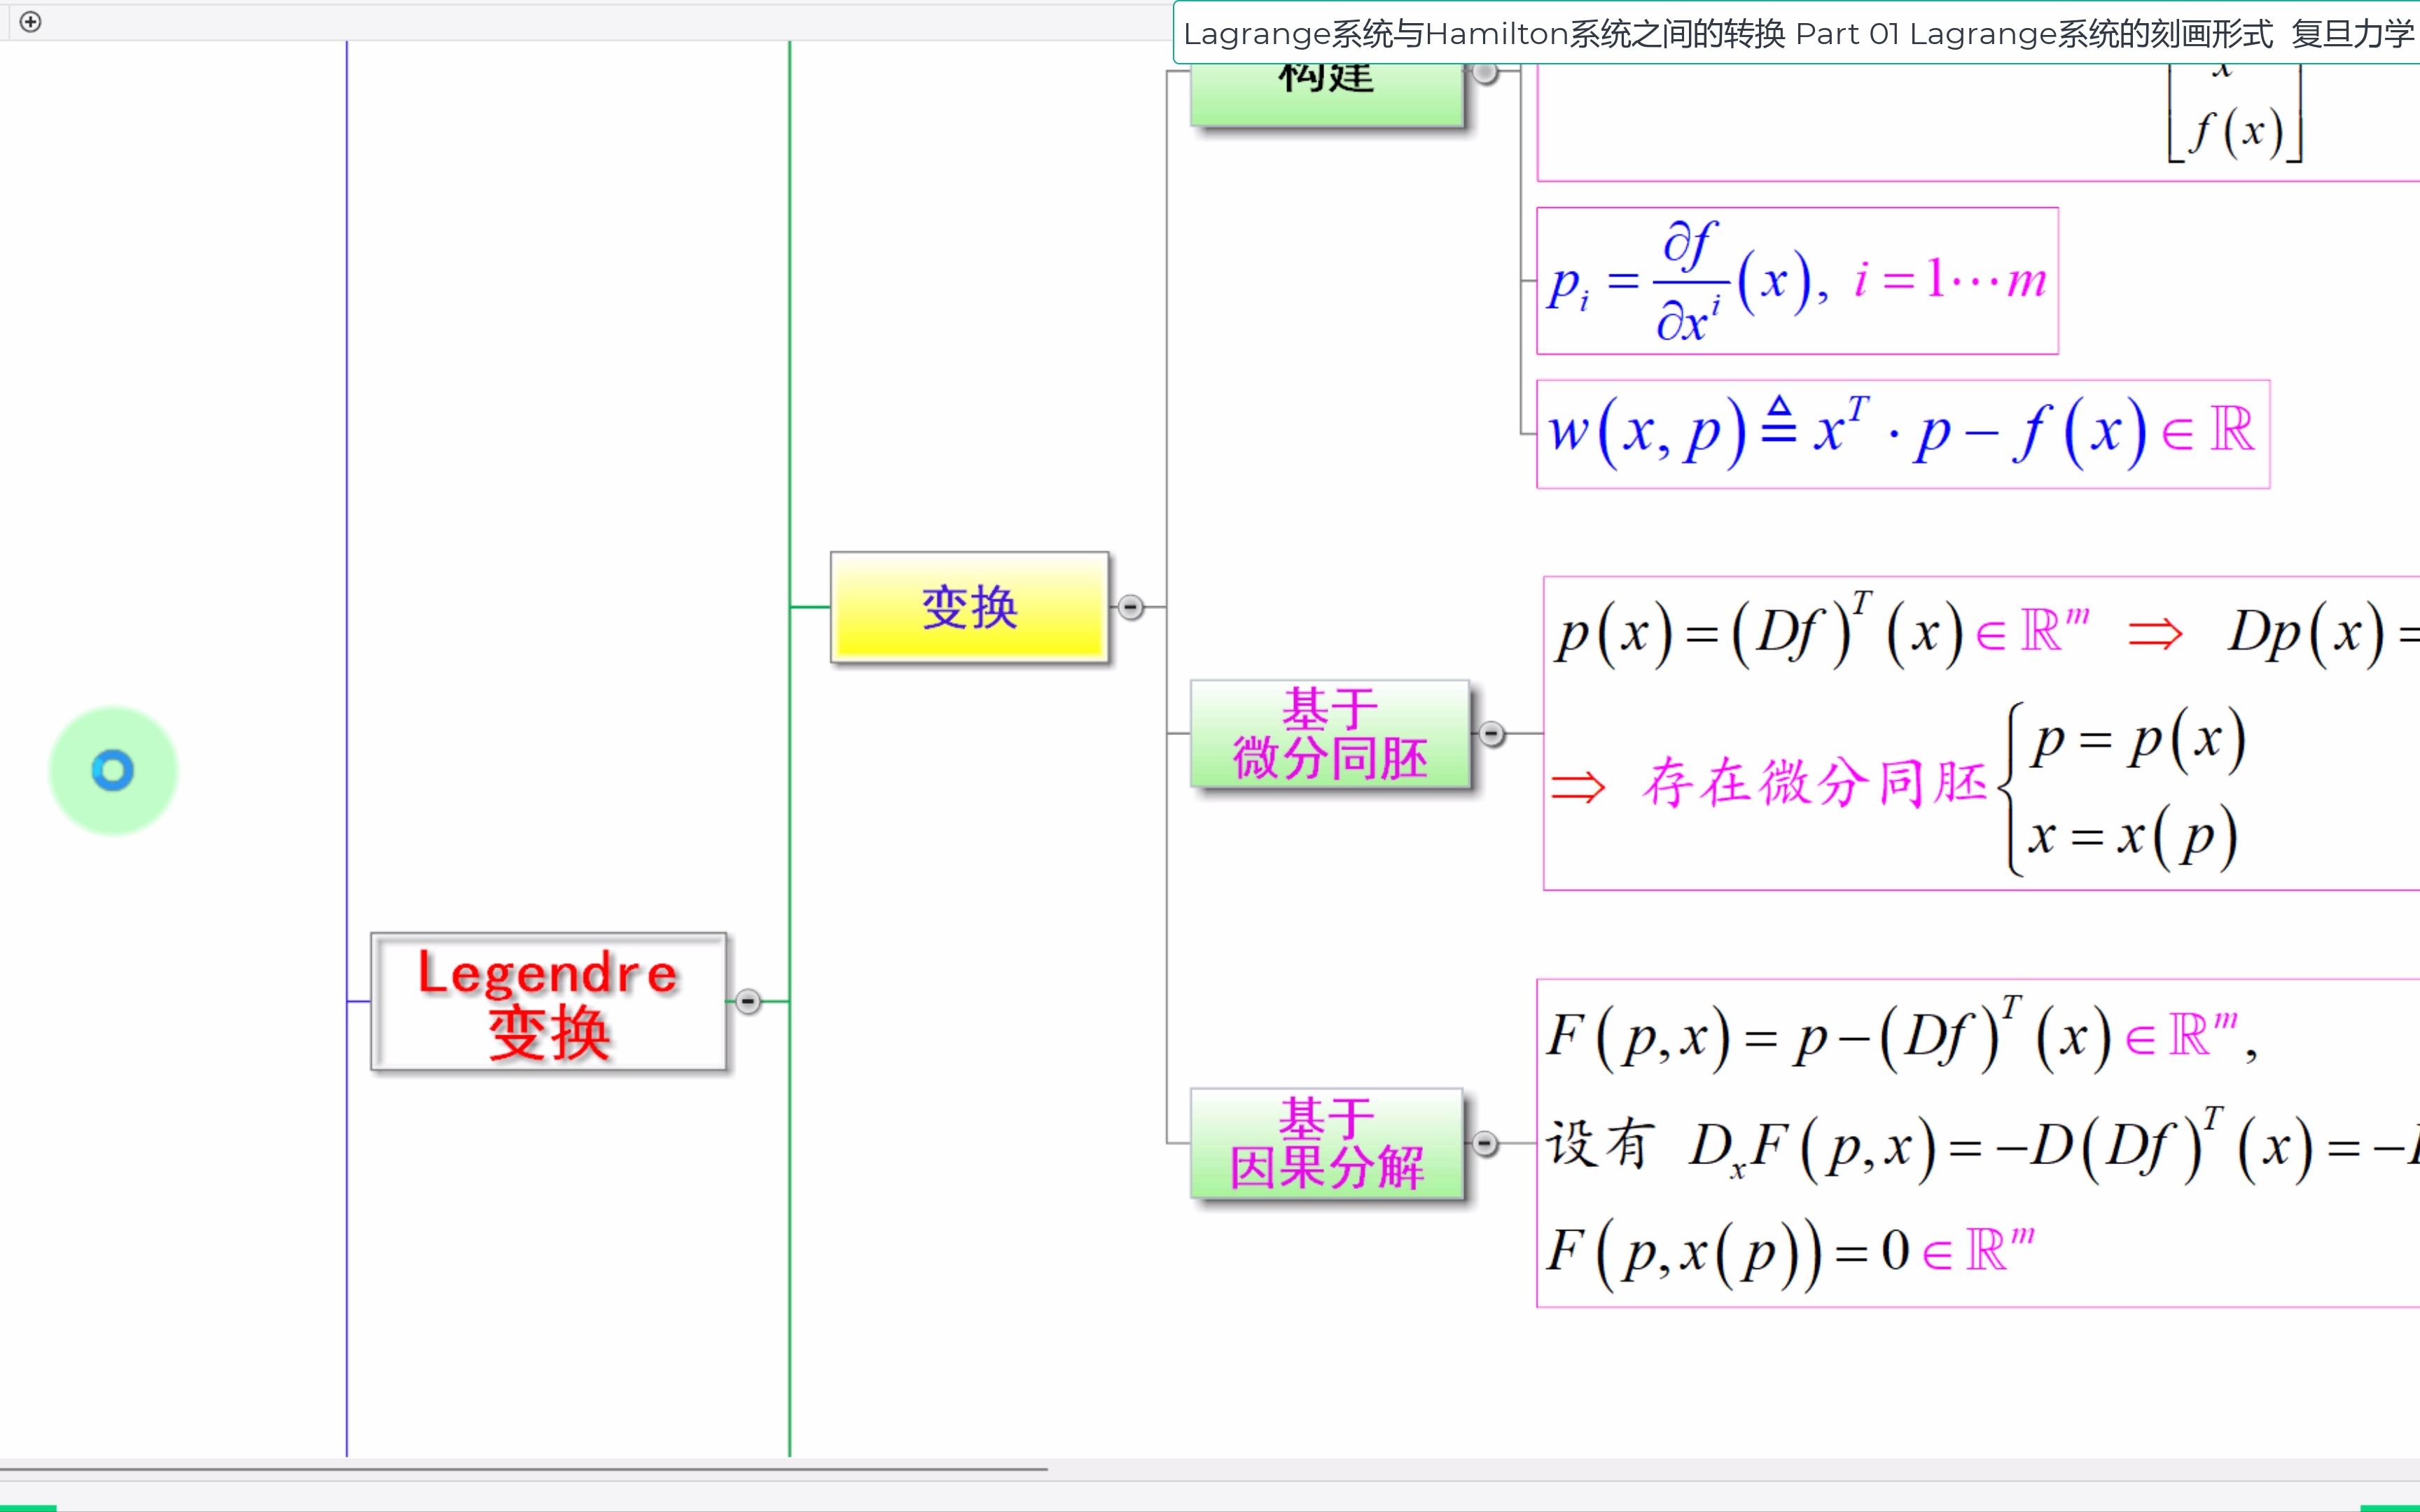This screenshot has height=1512, width=2420.
Task: Select the yellow 变换 topic box
Action: pos(969,607)
